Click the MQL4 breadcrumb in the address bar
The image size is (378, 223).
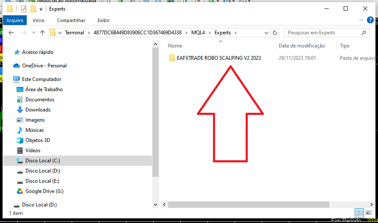198,33
